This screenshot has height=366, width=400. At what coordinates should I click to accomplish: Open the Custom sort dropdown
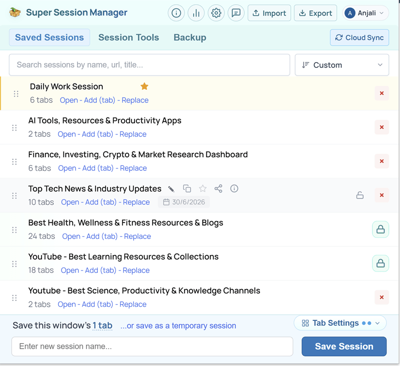[x=342, y=65]
